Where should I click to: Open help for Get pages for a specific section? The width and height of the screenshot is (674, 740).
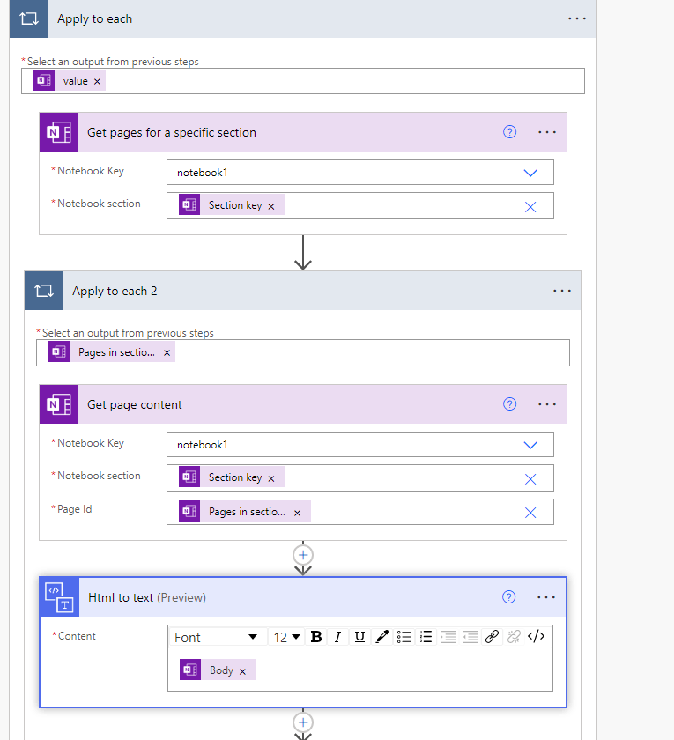(509, 131)
